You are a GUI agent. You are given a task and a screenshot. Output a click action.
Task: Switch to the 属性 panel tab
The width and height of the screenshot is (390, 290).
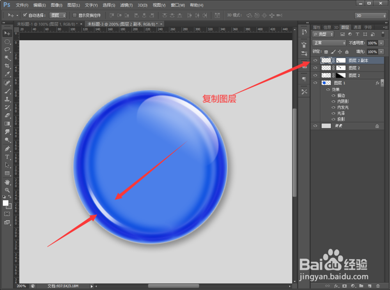pyautogui.click(x=317, y=27)
